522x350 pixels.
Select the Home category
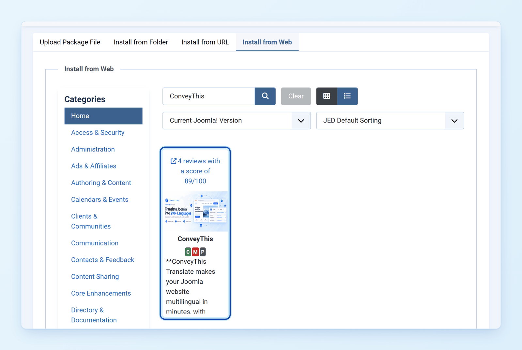click(x=103, y=116)
